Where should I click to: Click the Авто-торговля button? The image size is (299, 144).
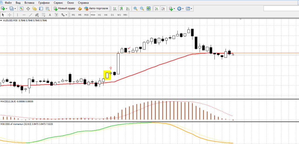[96, 8]
